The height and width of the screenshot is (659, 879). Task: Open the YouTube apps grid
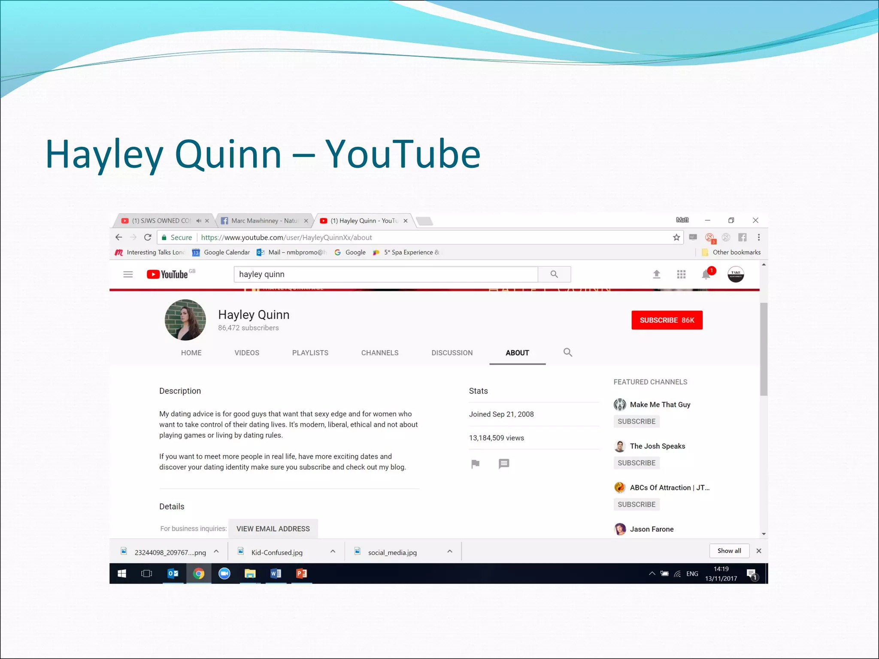click(681, 274)
